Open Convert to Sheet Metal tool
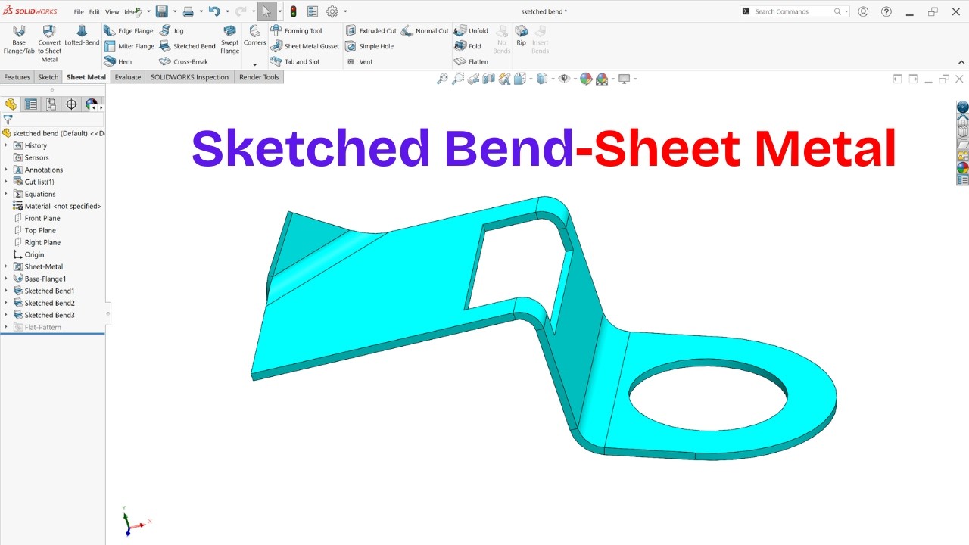This screenshot has width=969, height=545. (49, 44)
